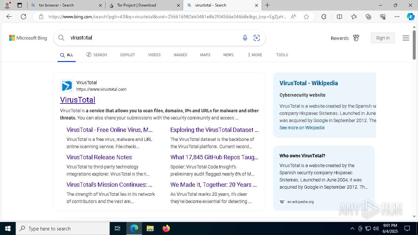418x235 pixels.
Task: Open Windows Start menu
Action: point(8,228)
